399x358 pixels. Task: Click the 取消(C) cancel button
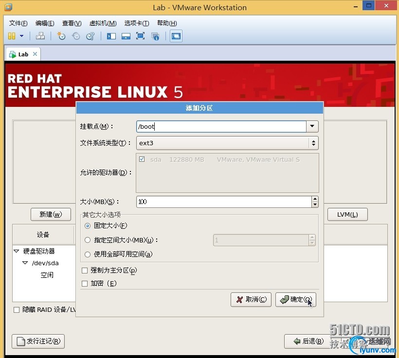click(x=251, y=300)
